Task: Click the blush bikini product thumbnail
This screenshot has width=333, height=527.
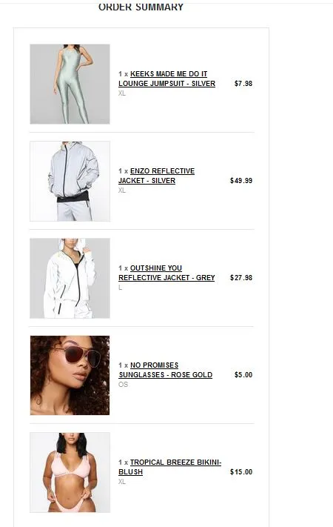Action: click(70, 473)
